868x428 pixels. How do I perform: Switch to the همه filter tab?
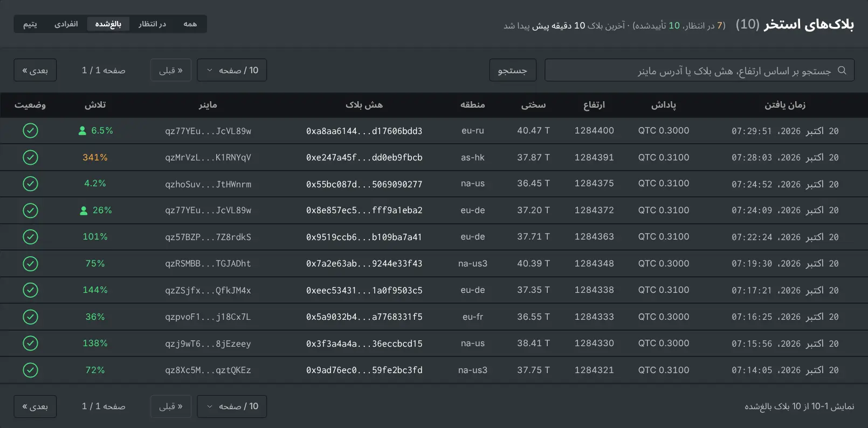click(190, 24)
